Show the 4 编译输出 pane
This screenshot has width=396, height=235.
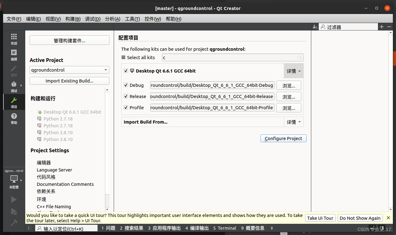(197, 228)
